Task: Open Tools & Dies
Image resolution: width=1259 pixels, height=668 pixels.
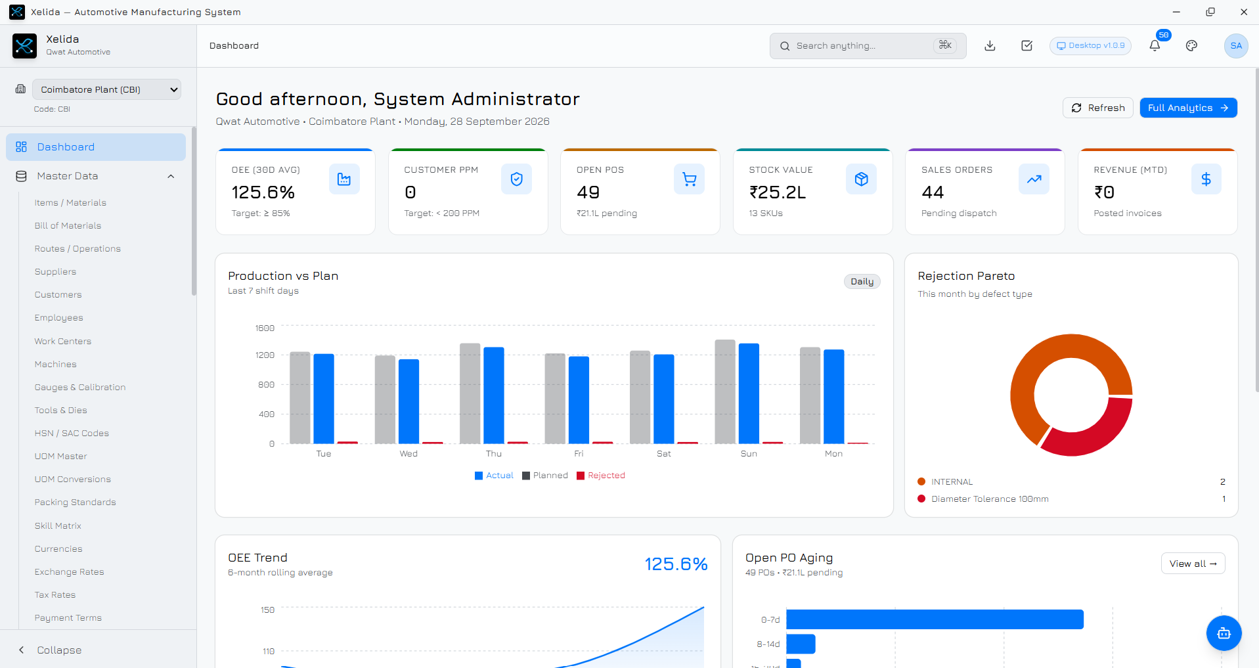Action: click(60, 411)
